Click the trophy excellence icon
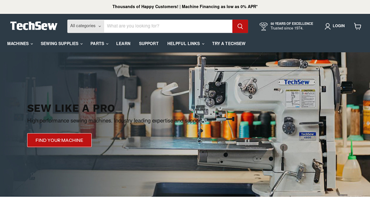Viewport: 370px width, 208px height. point(263,26)
